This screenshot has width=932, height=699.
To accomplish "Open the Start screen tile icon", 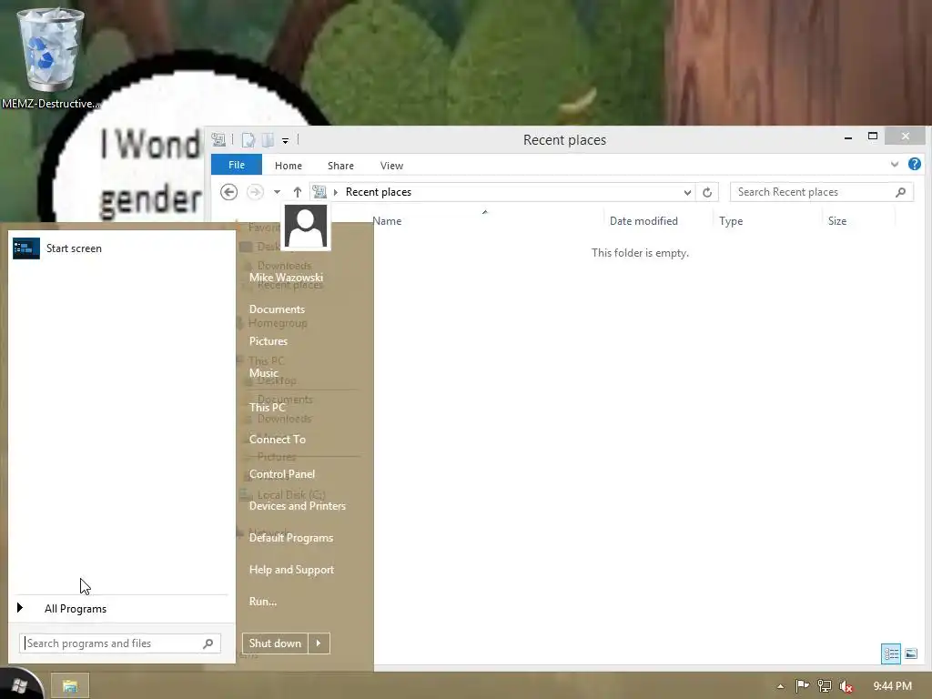I will click(26, 248).
